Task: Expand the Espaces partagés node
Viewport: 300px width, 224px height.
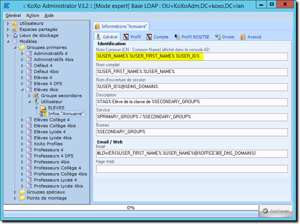Action: pos(8,29)
